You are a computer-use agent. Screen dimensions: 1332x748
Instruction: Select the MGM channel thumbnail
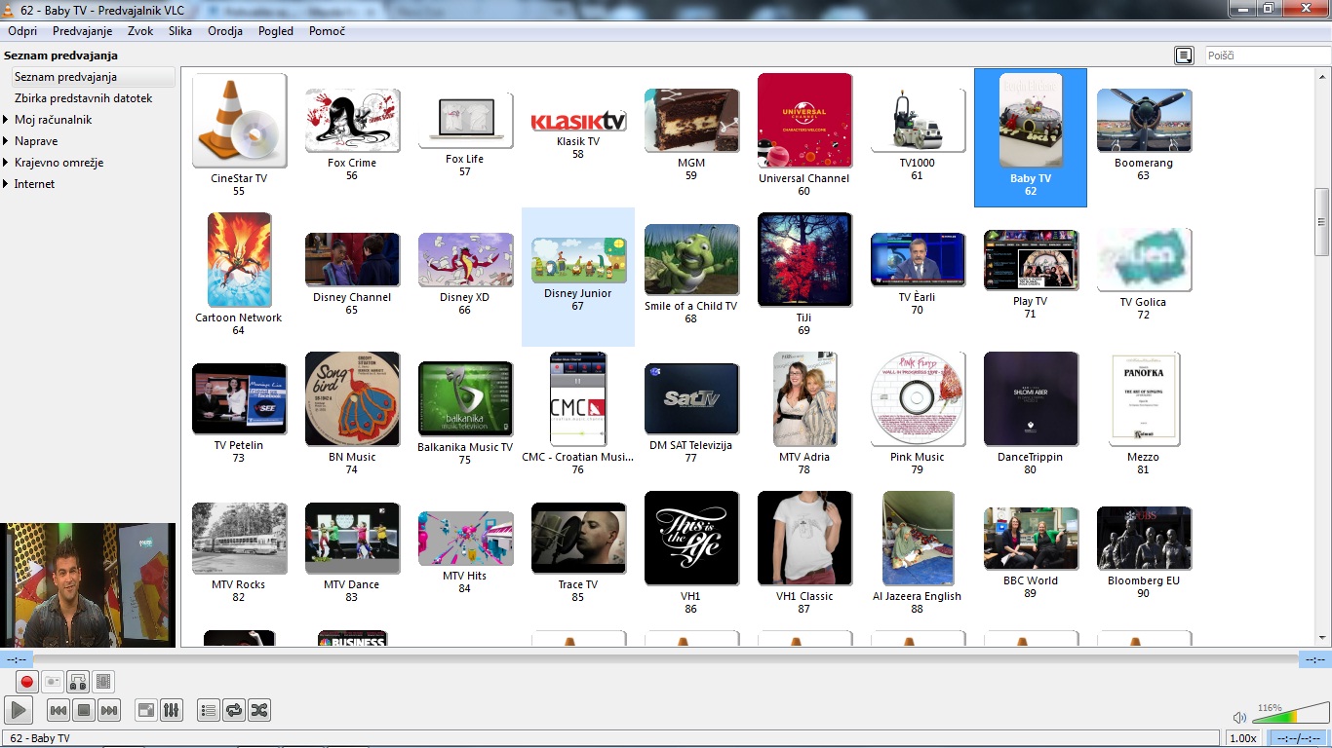pos(691,121)
